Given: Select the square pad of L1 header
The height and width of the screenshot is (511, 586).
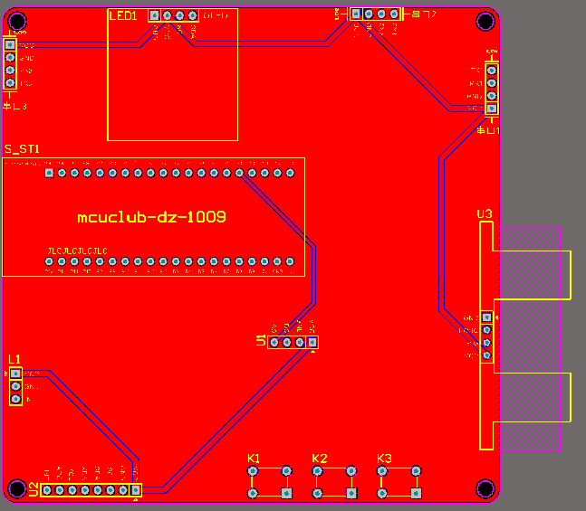Looking at the screenshot, I should tap(15, 374).
